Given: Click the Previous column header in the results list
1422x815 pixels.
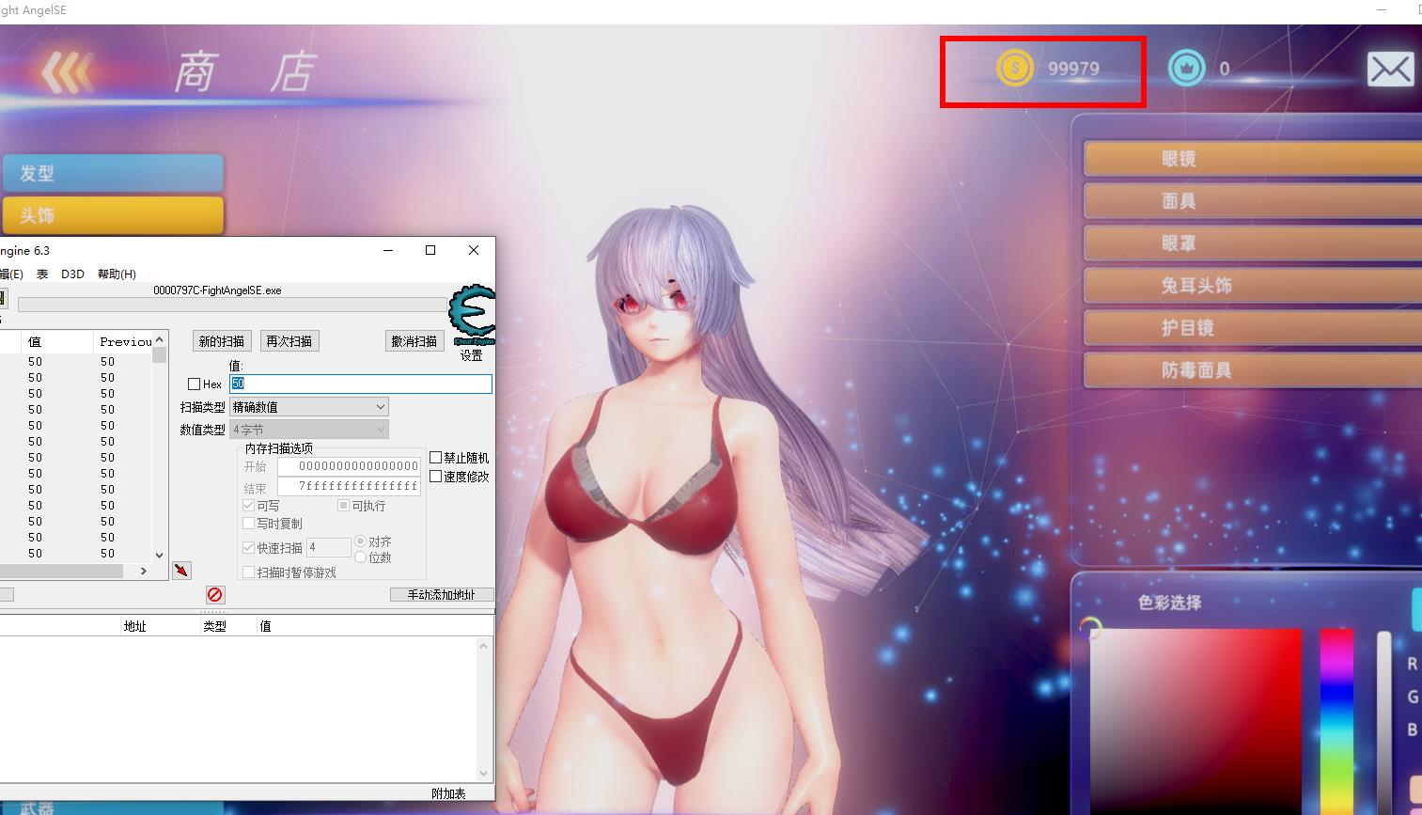Looking at the screenshot, I should 124,341.
